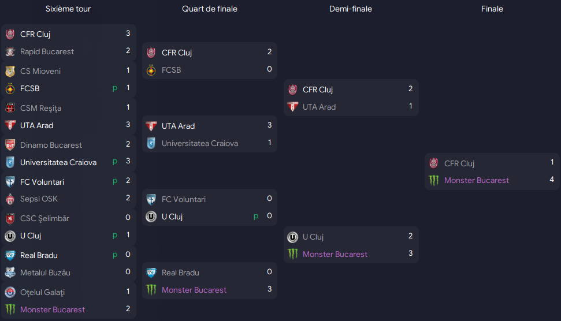Open Monster Bucarest link in the final
The height and width of the screenshot is (321, 561).
(476, 181)
